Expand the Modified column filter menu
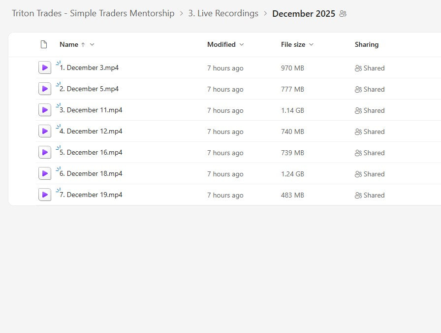The width and height of the screenshot is (441, 333). coord(242,45)
